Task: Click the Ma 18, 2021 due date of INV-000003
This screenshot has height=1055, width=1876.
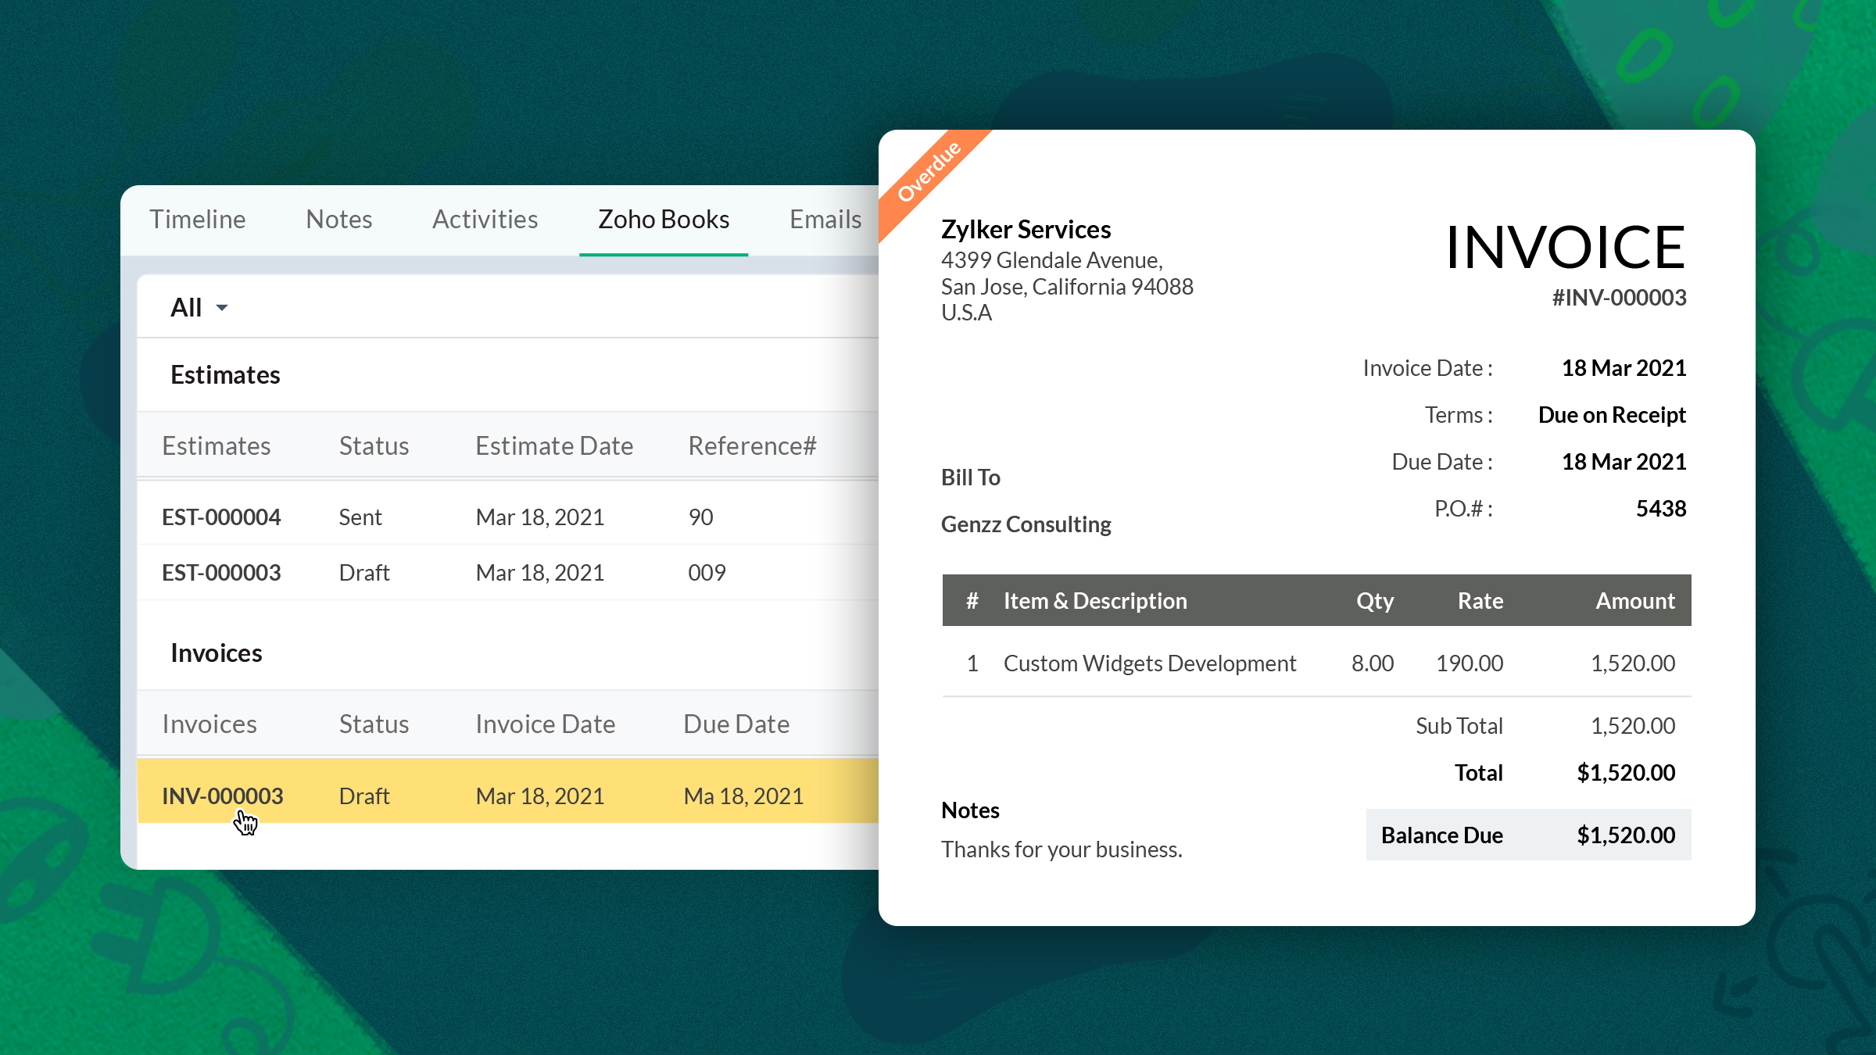Action: [743, 796]
